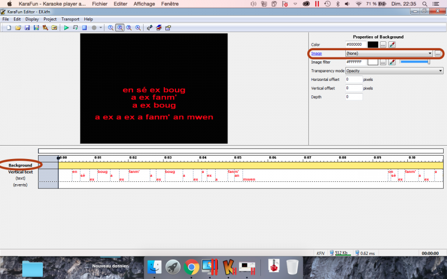The image size is (447, 279).
Task: Open the record button dropdown arrow
Action: tap(101, 27)
